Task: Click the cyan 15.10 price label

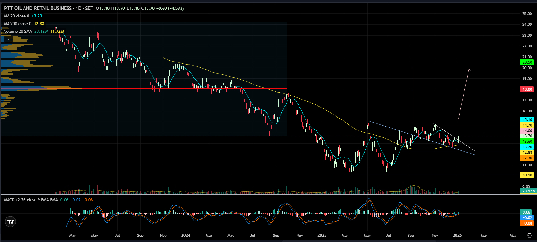Action: [527, 120]
